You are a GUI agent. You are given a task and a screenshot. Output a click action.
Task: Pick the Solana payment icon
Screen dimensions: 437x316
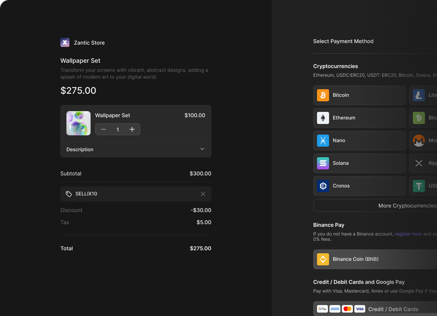[323, 163]
